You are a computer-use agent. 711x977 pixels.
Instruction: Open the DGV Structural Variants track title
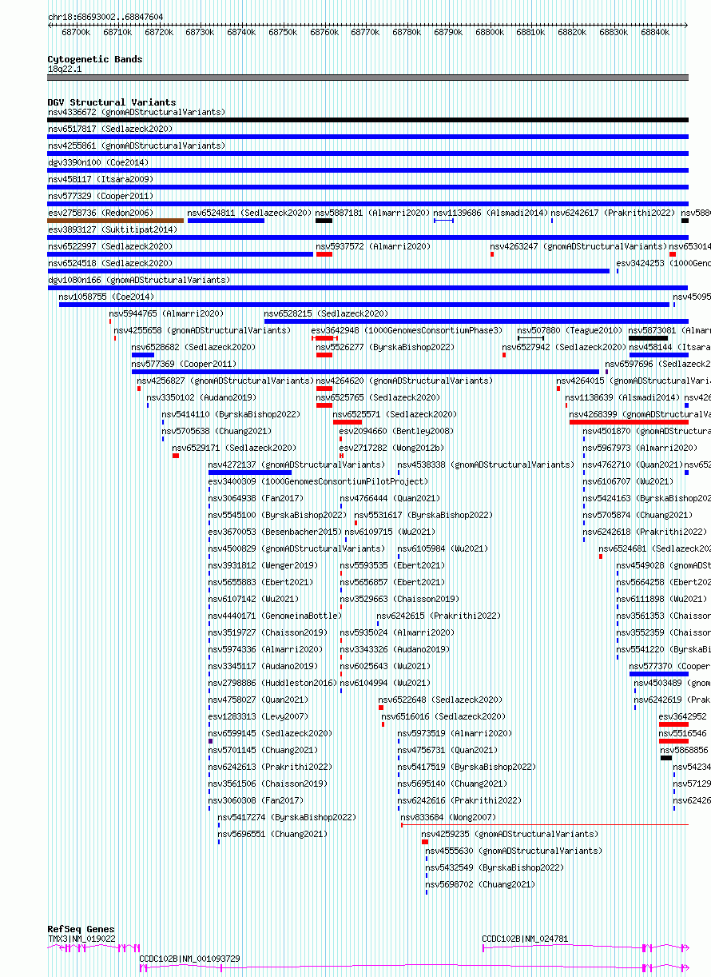pos(112,102)
